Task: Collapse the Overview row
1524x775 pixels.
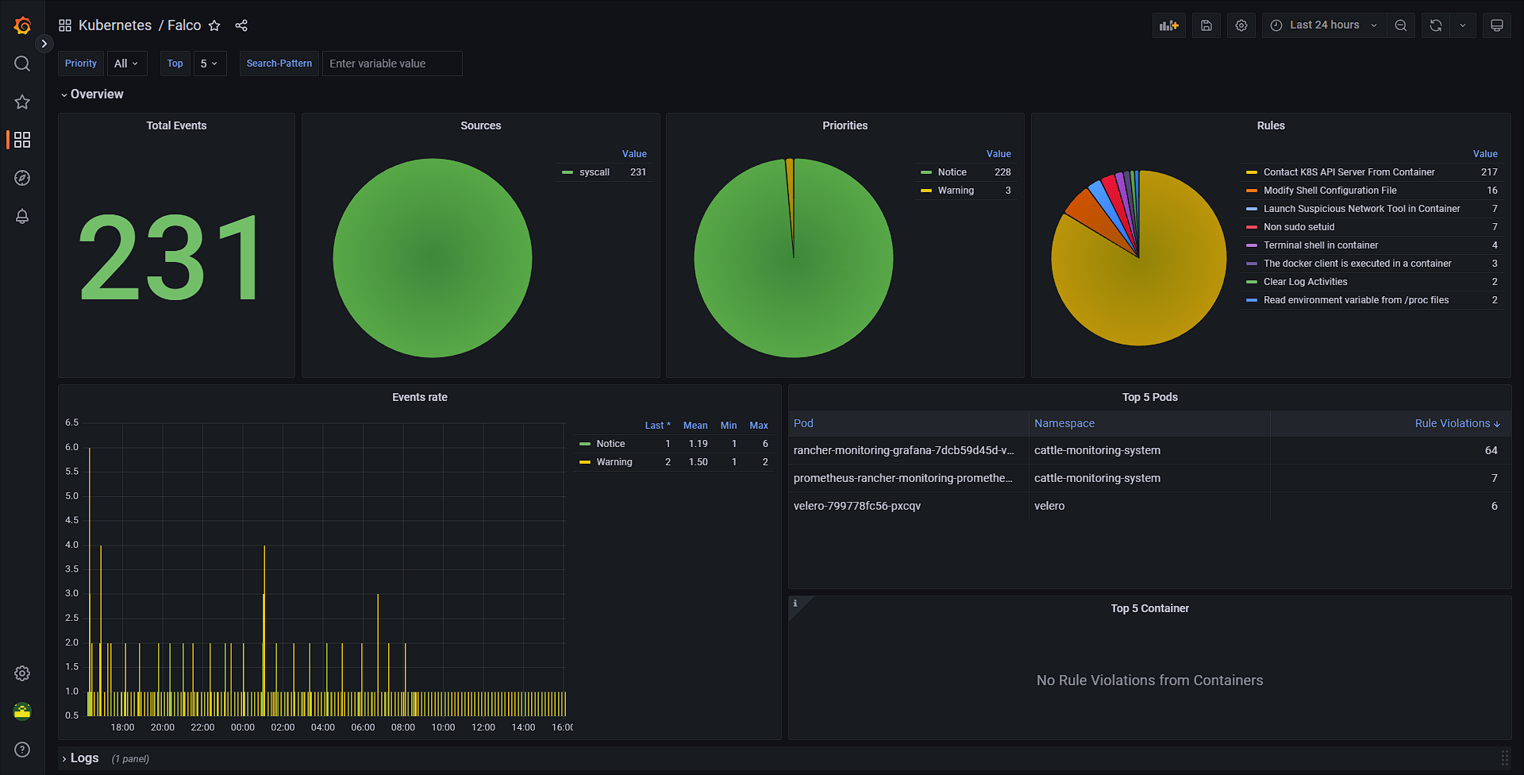Action: pos(92,94)
